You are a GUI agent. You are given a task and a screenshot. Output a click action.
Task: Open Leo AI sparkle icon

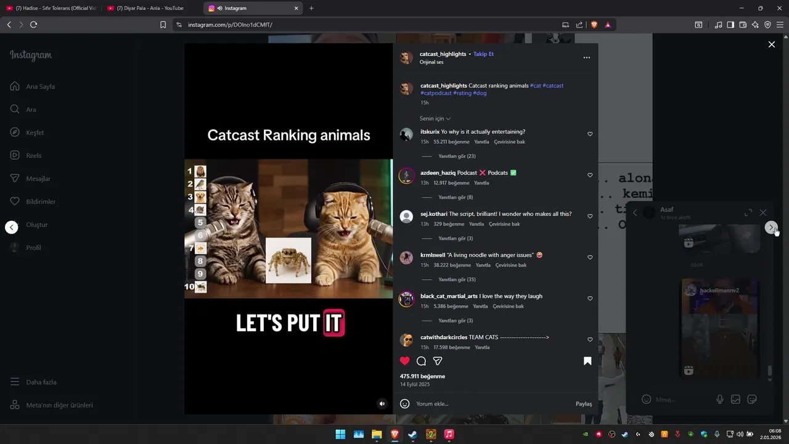[x=755, y=25]
